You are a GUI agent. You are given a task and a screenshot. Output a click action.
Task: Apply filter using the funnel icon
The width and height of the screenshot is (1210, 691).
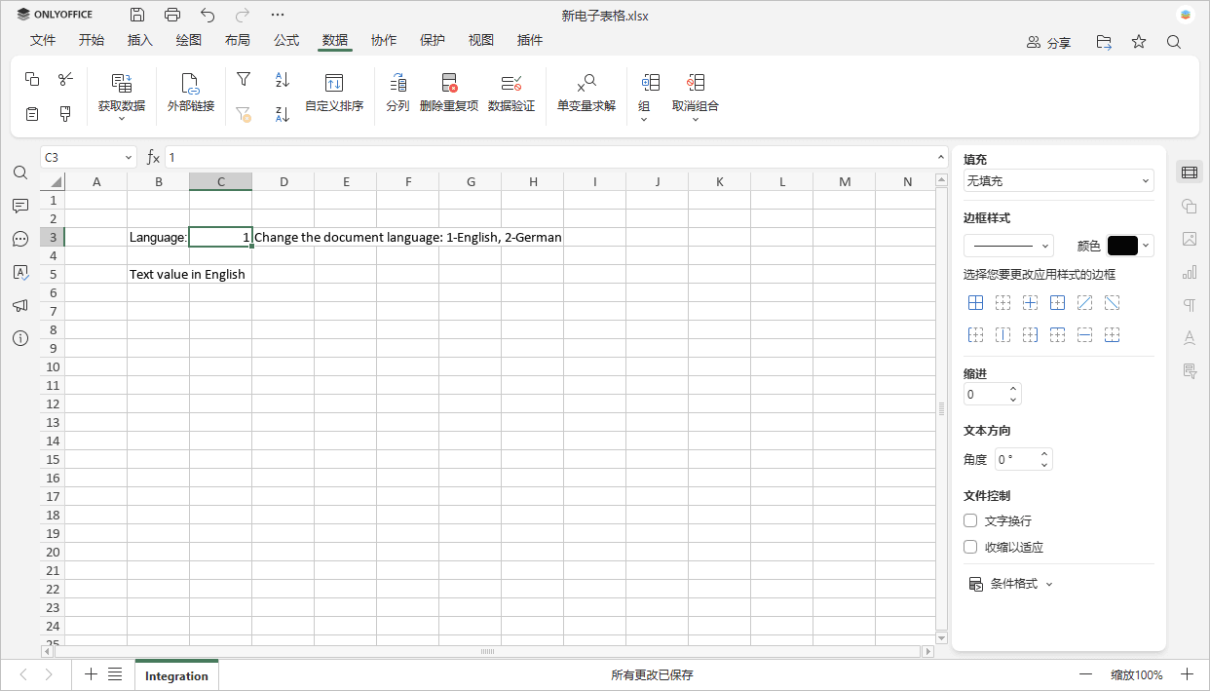244,79
